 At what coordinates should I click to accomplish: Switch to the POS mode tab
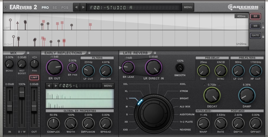coord(65,8)
